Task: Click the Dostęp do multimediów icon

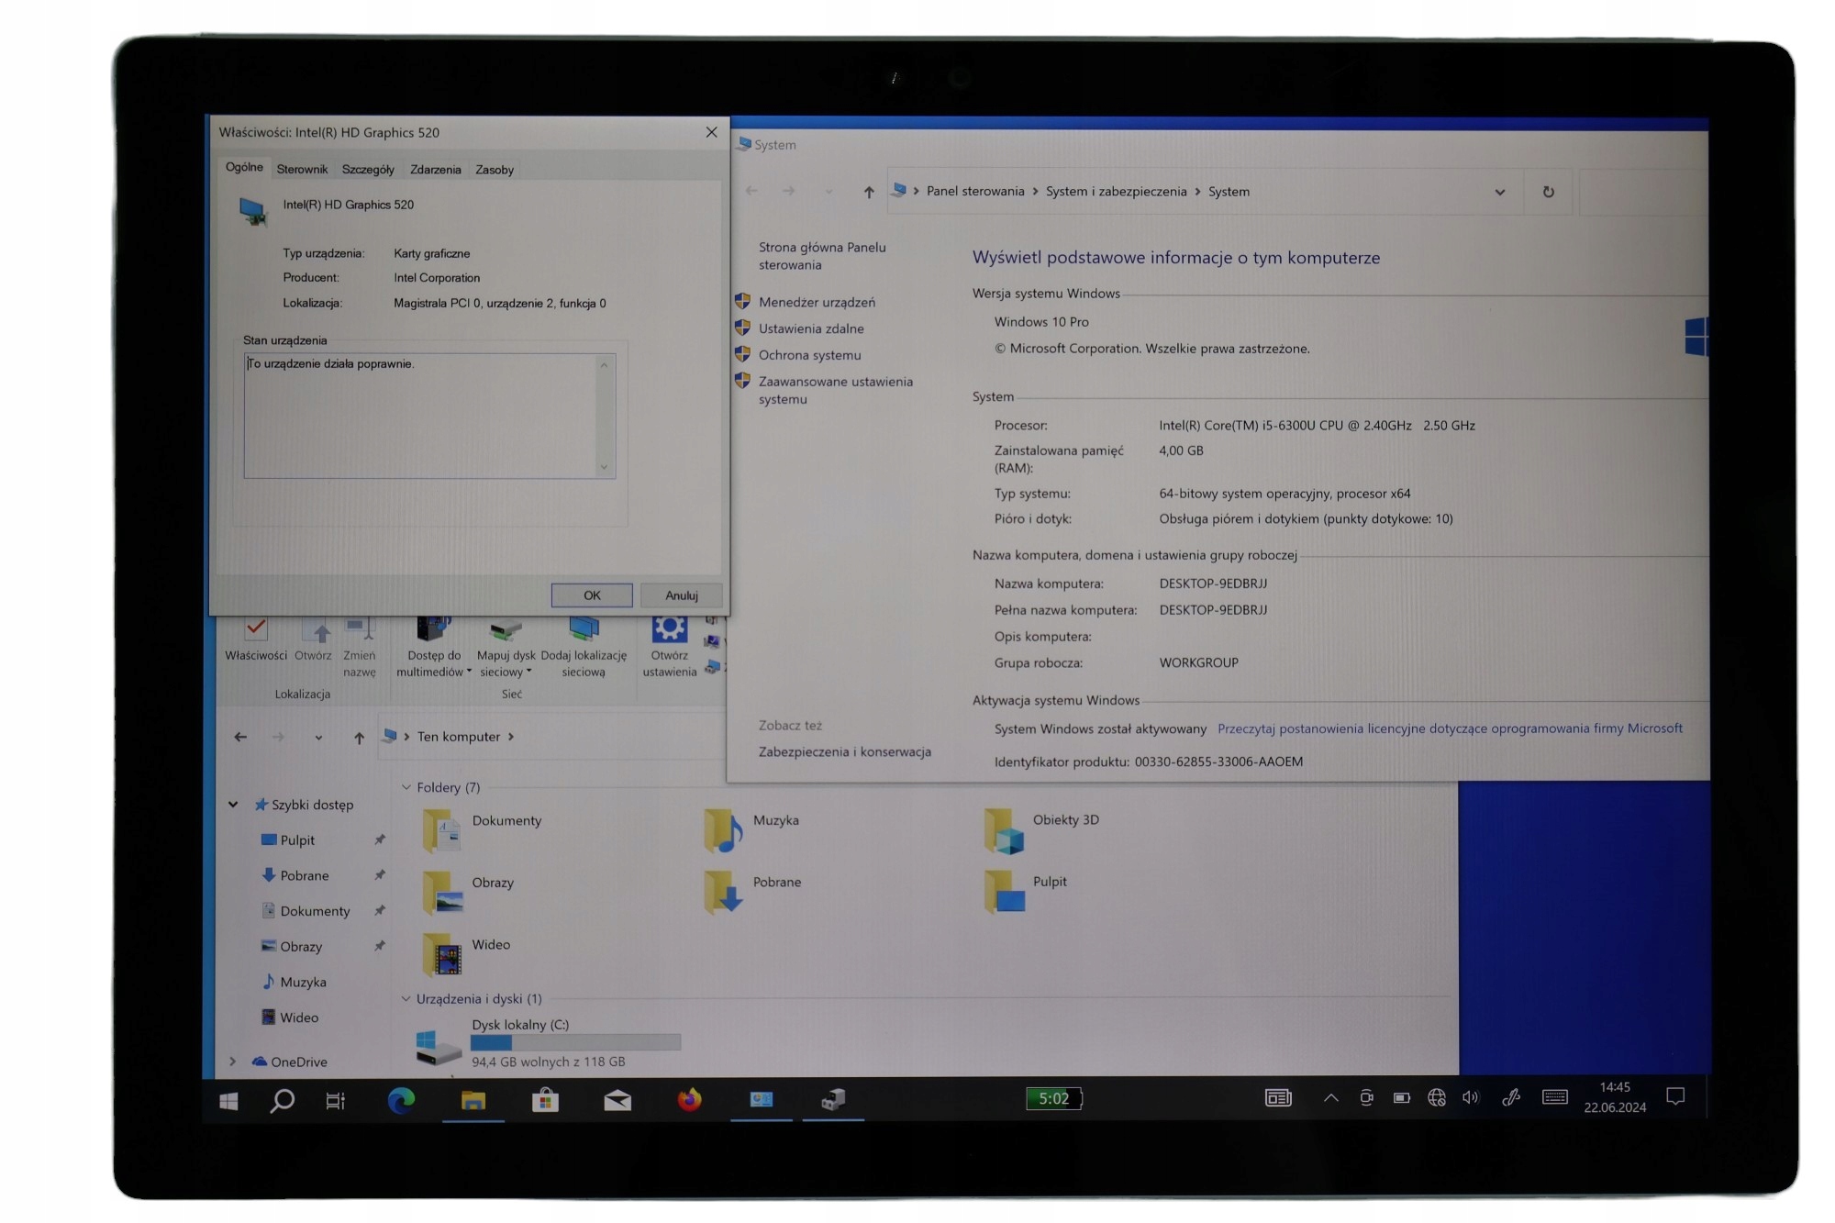Action: coord(434,630)
